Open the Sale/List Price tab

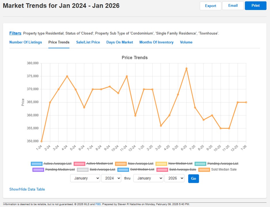[87, 42]
